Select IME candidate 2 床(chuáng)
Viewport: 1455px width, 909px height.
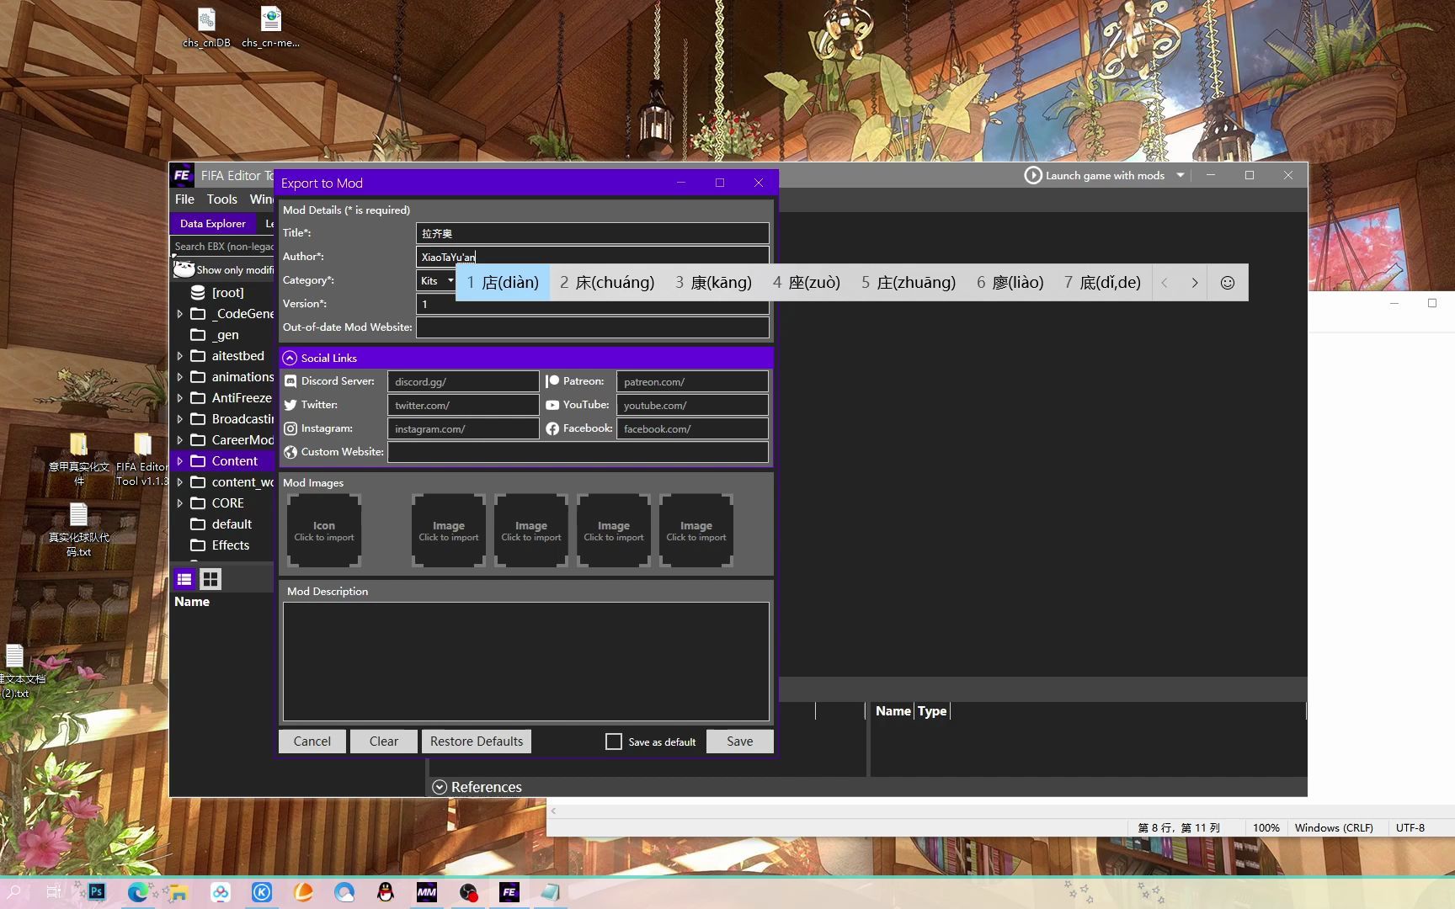click(607, 283)
